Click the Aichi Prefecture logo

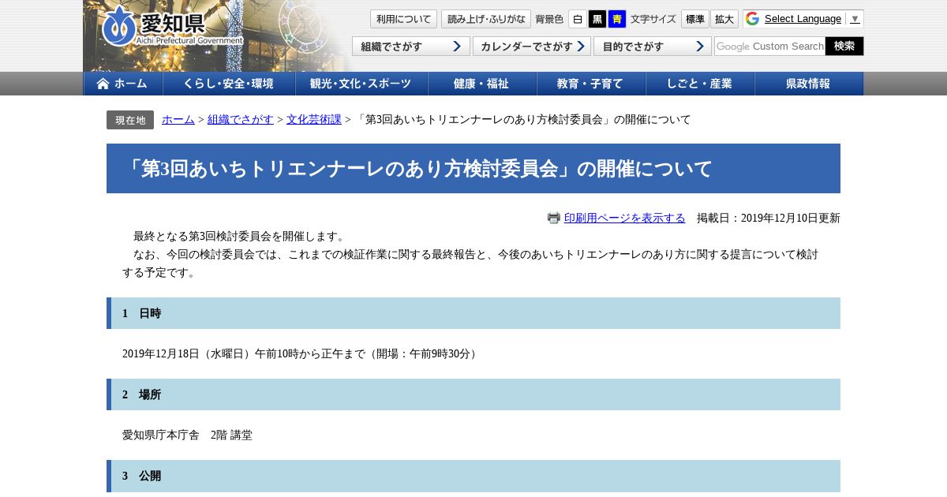coord(172,26)
